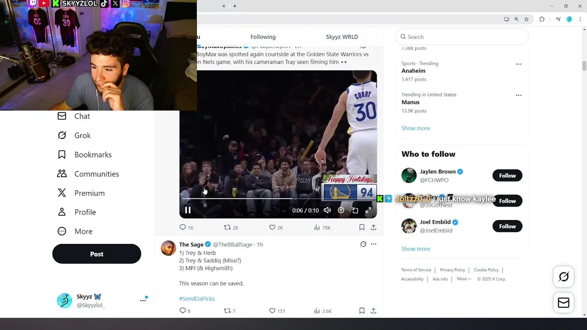Open The Sage profile avatar

pyautogui.click(x=168, y=248)
